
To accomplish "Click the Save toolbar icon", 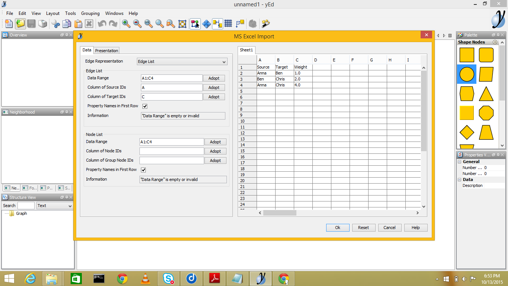I will pos(32,24).
